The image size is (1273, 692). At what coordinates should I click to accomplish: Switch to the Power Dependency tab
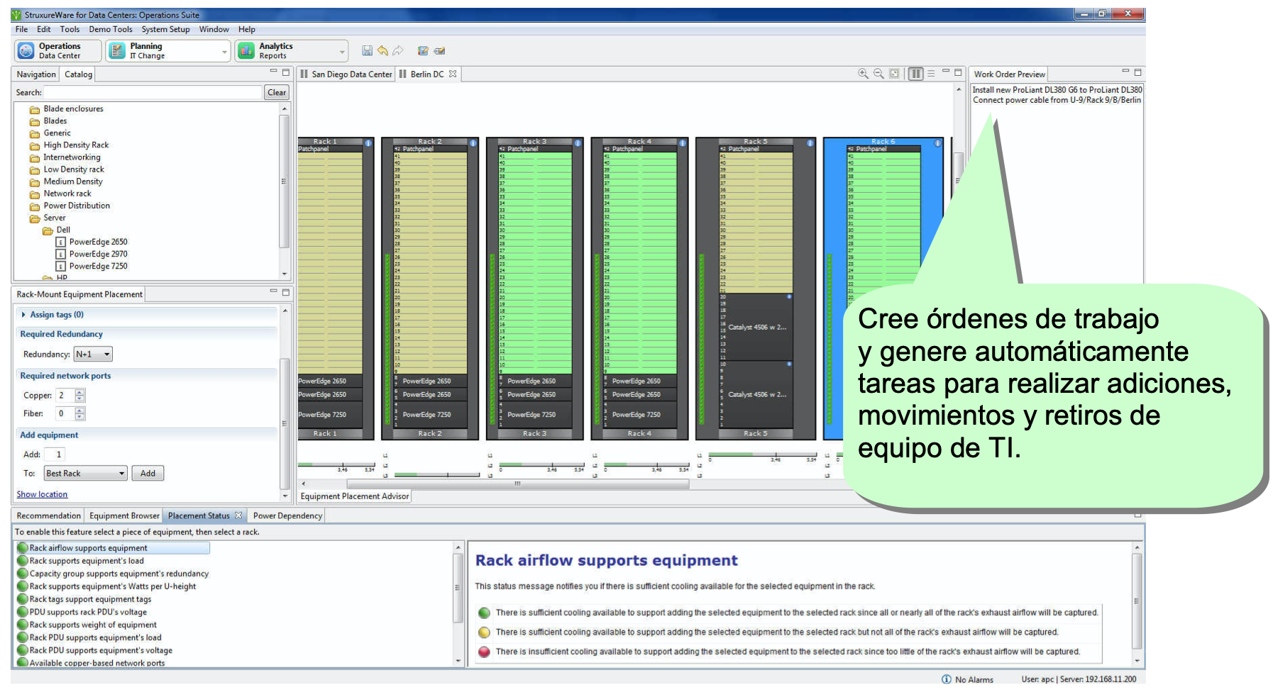pyautogui.click(x=287, y=515)
